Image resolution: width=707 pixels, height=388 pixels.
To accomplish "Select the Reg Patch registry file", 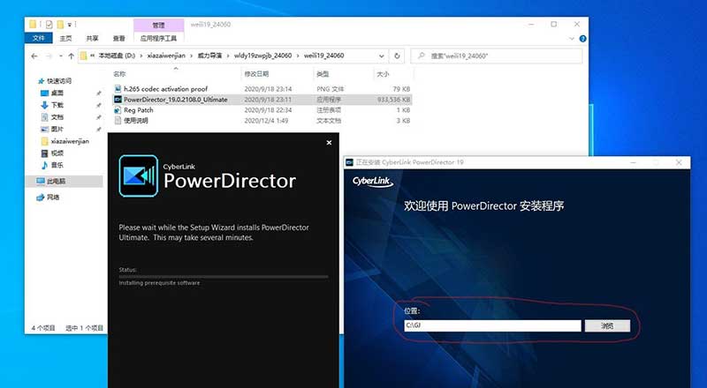I will 139,110.
